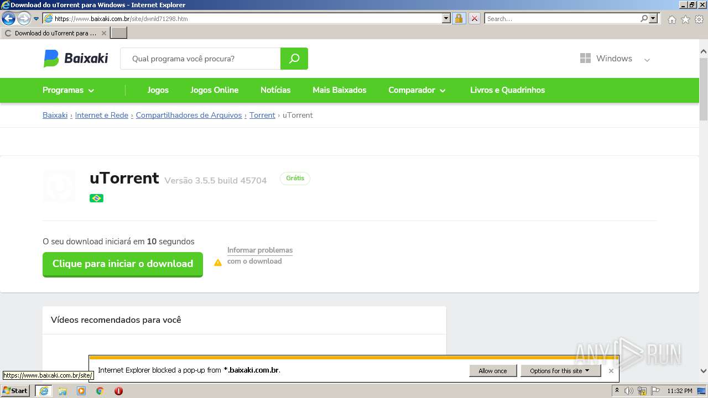Click the Grátis badge
Viewport: 708px width, 398px height.
tap(295, 178)
